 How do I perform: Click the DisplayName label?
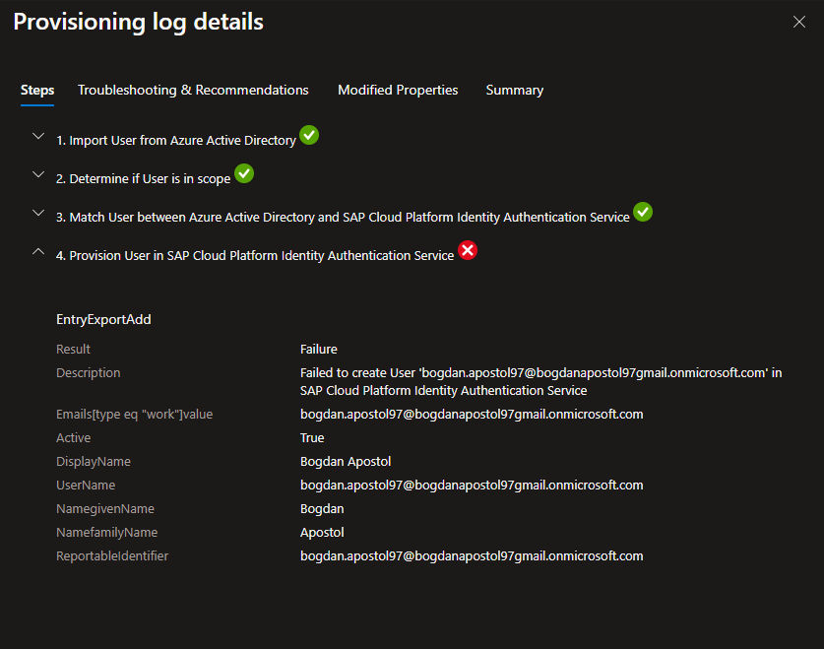[94, 462]
